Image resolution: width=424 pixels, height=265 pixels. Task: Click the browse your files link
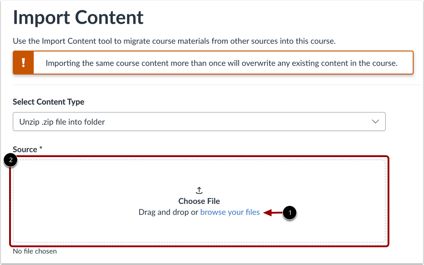[230, 212]
